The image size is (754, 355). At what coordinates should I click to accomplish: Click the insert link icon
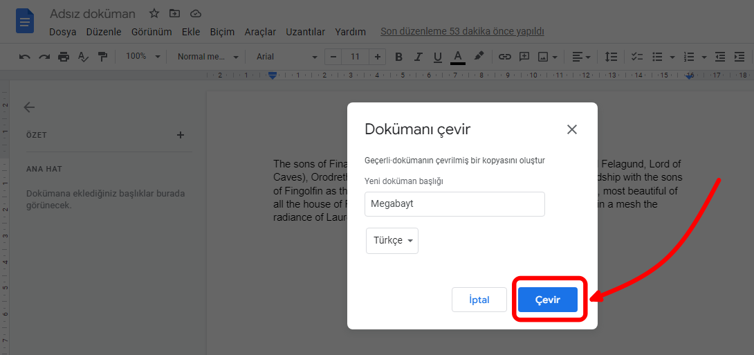pos(505,57)
